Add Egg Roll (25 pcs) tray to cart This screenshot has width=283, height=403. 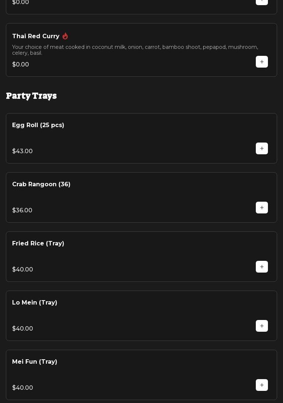coord(262,148)
